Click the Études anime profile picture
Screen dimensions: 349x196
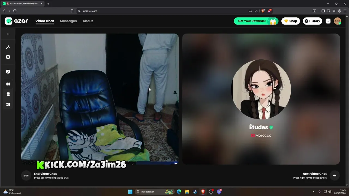coord(261,89)
